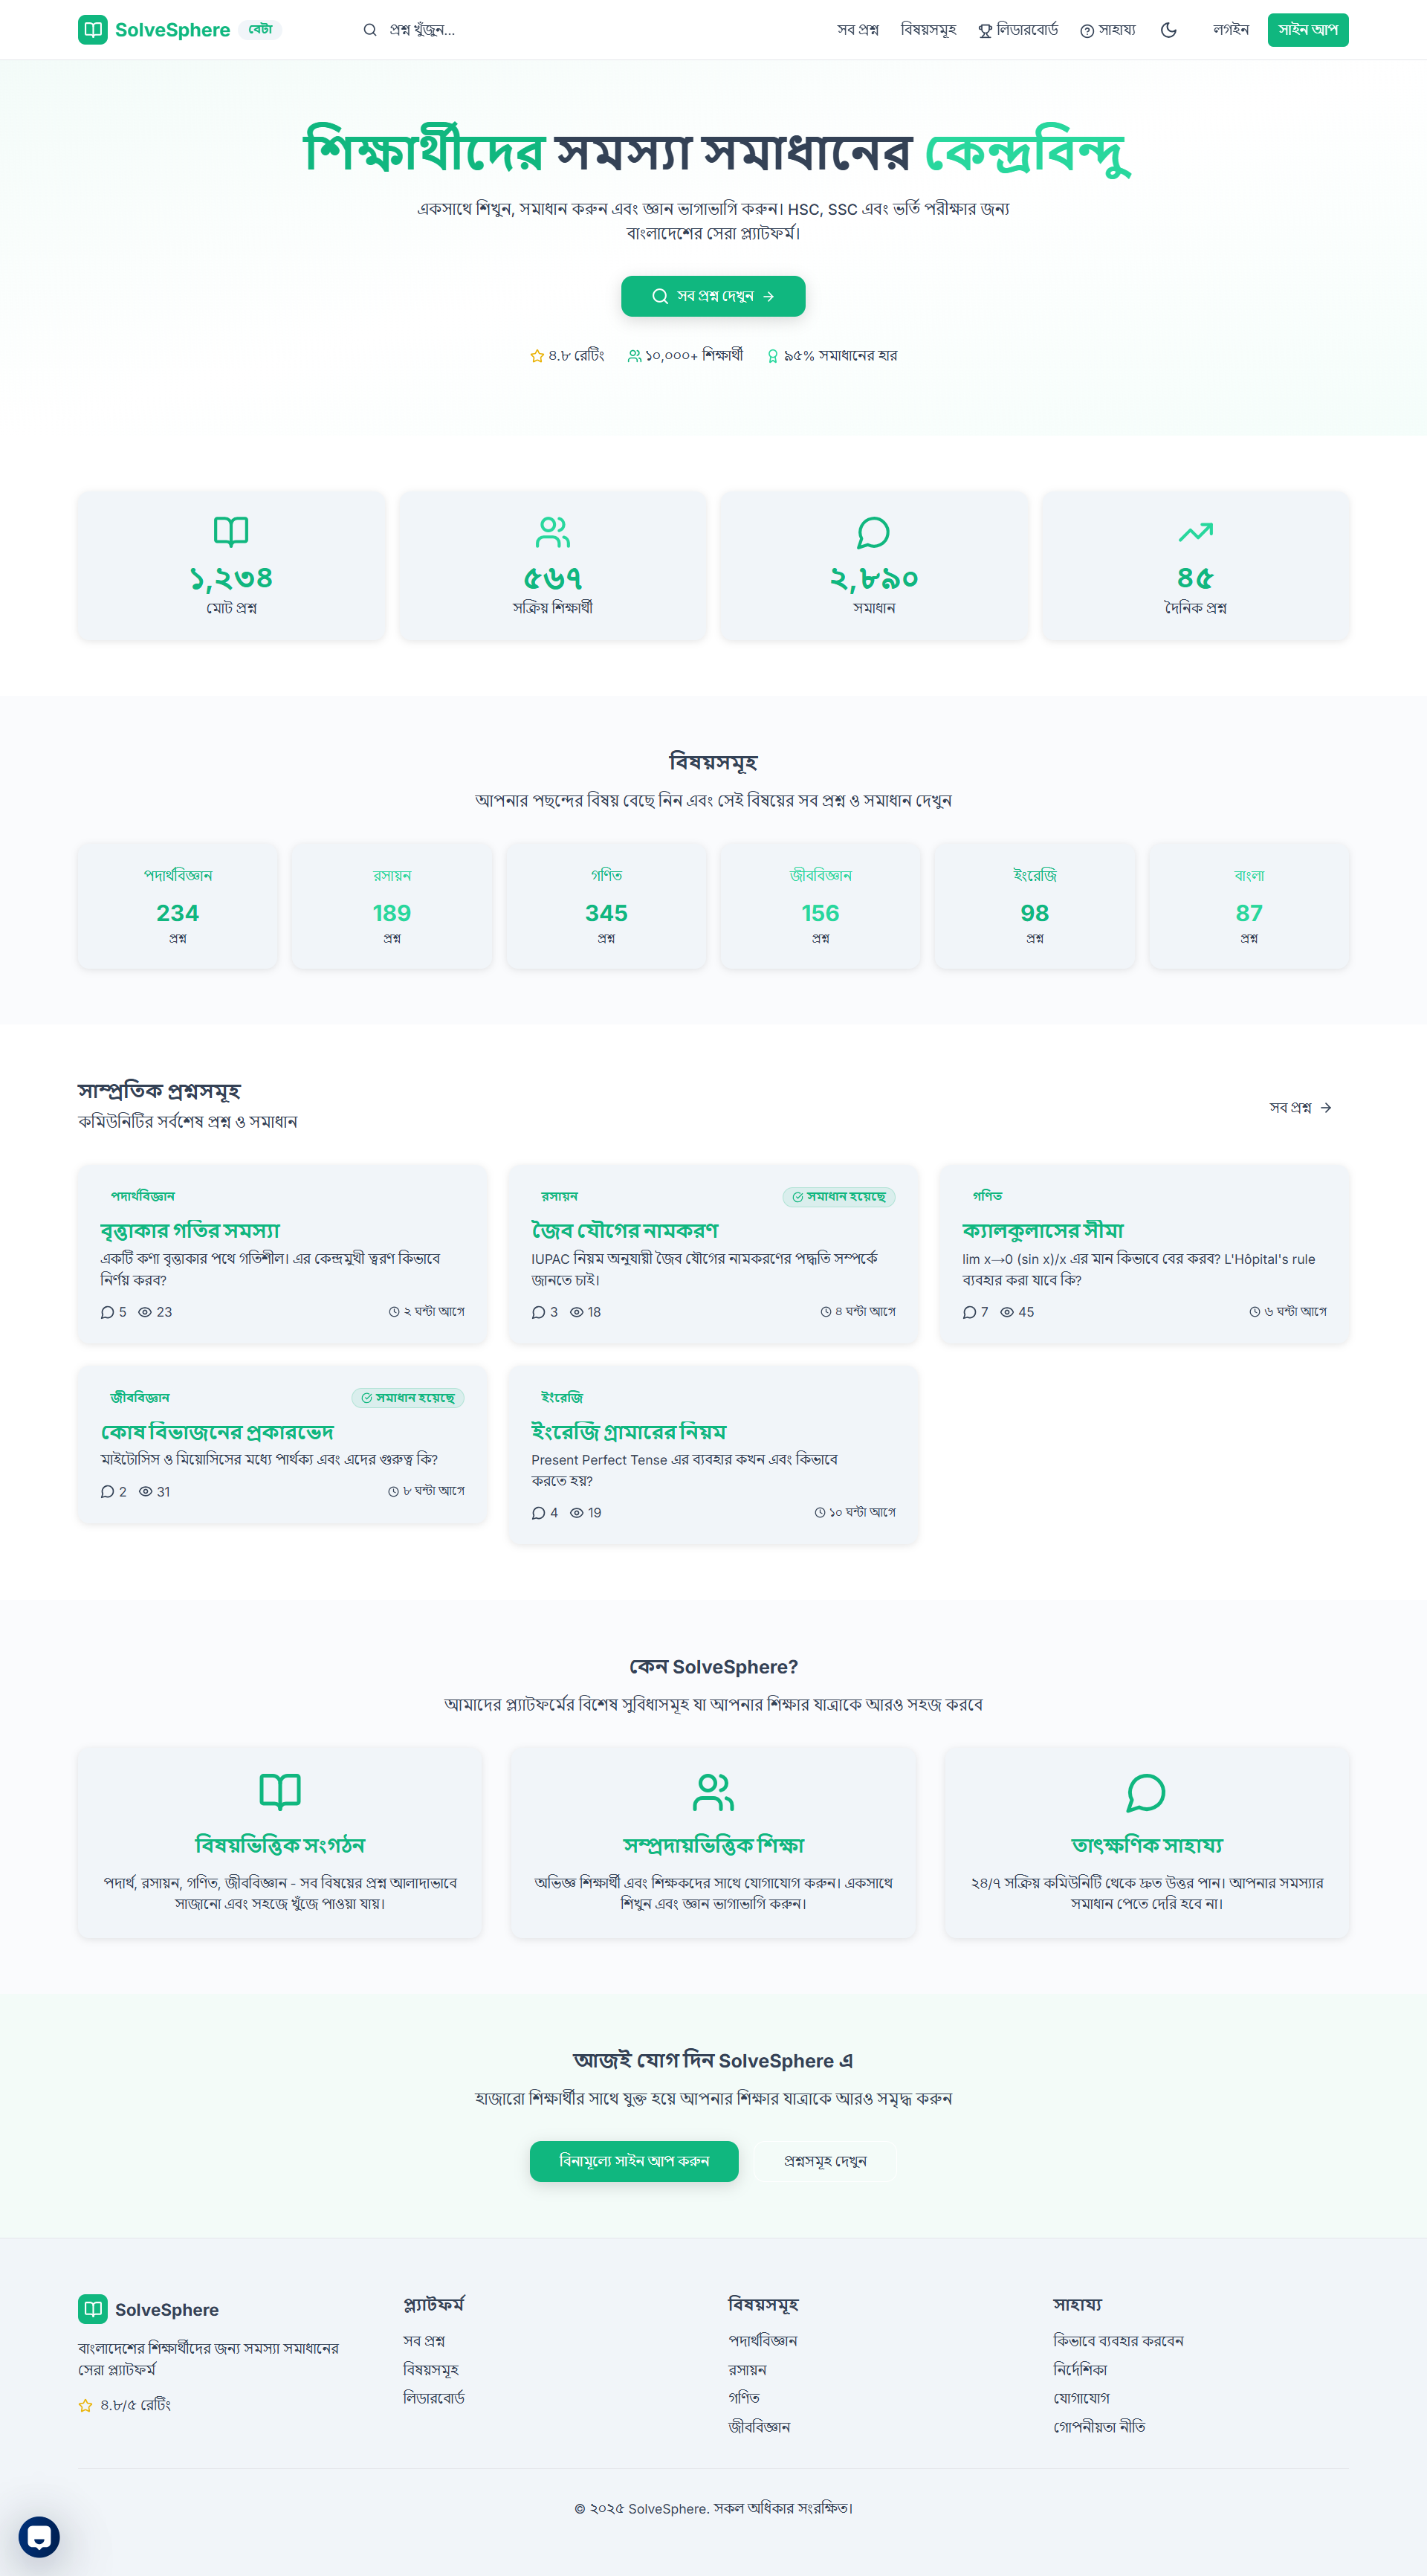1427x2576 pixels.
Task: Open the ক্যালকুলাসের সীমা question
Action: pos(1043,1230)
